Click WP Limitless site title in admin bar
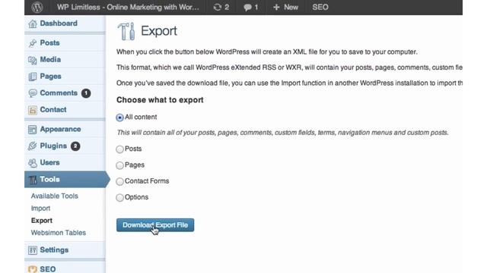Image resolution: width=487 pixels, height=273 pixels. pos(128,7)
